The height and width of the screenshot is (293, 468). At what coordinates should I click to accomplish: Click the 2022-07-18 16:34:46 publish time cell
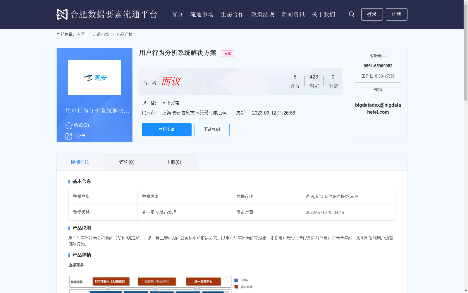click(348, 212)
